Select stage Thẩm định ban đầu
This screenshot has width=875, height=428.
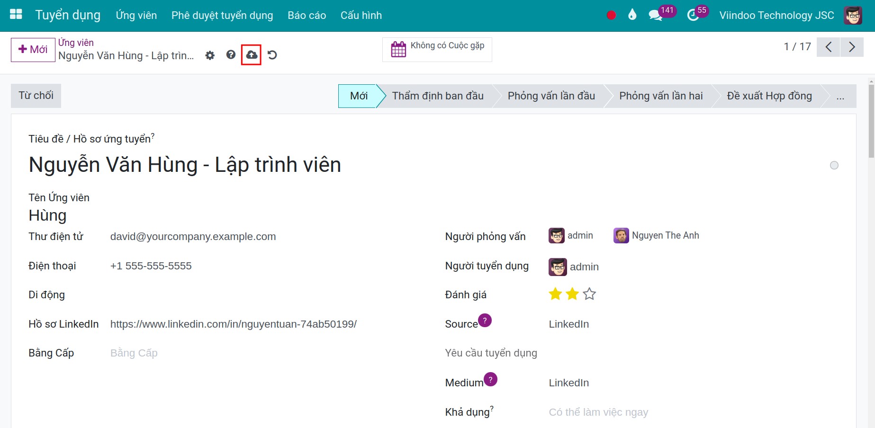[438, 96]
